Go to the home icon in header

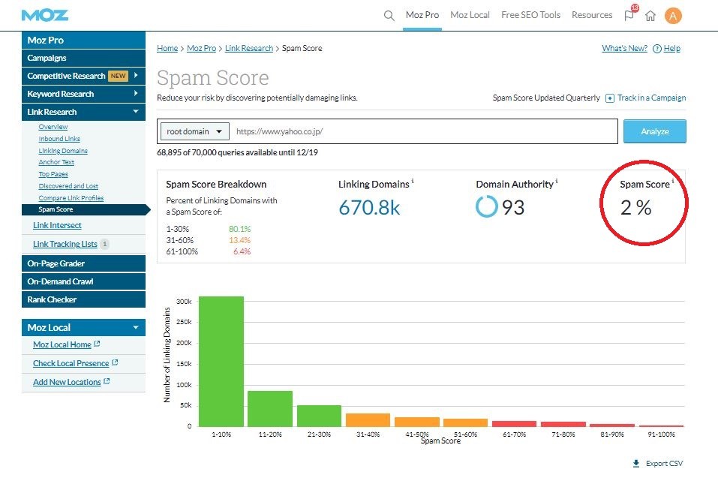click(650, 16)
